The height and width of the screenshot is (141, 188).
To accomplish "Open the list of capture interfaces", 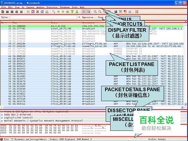I will point(3,12).
